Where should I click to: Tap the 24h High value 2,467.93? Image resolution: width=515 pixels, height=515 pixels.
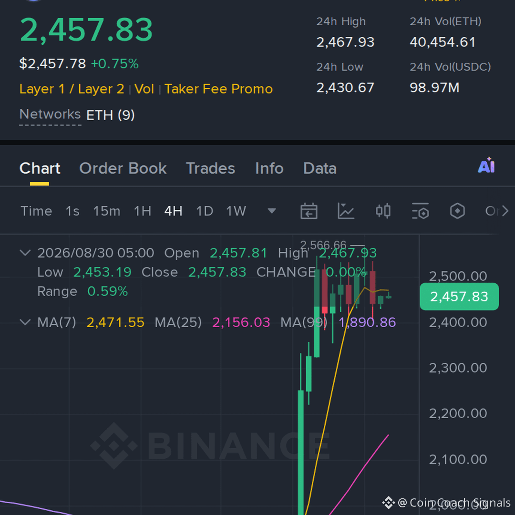click(x=345, y=42)
